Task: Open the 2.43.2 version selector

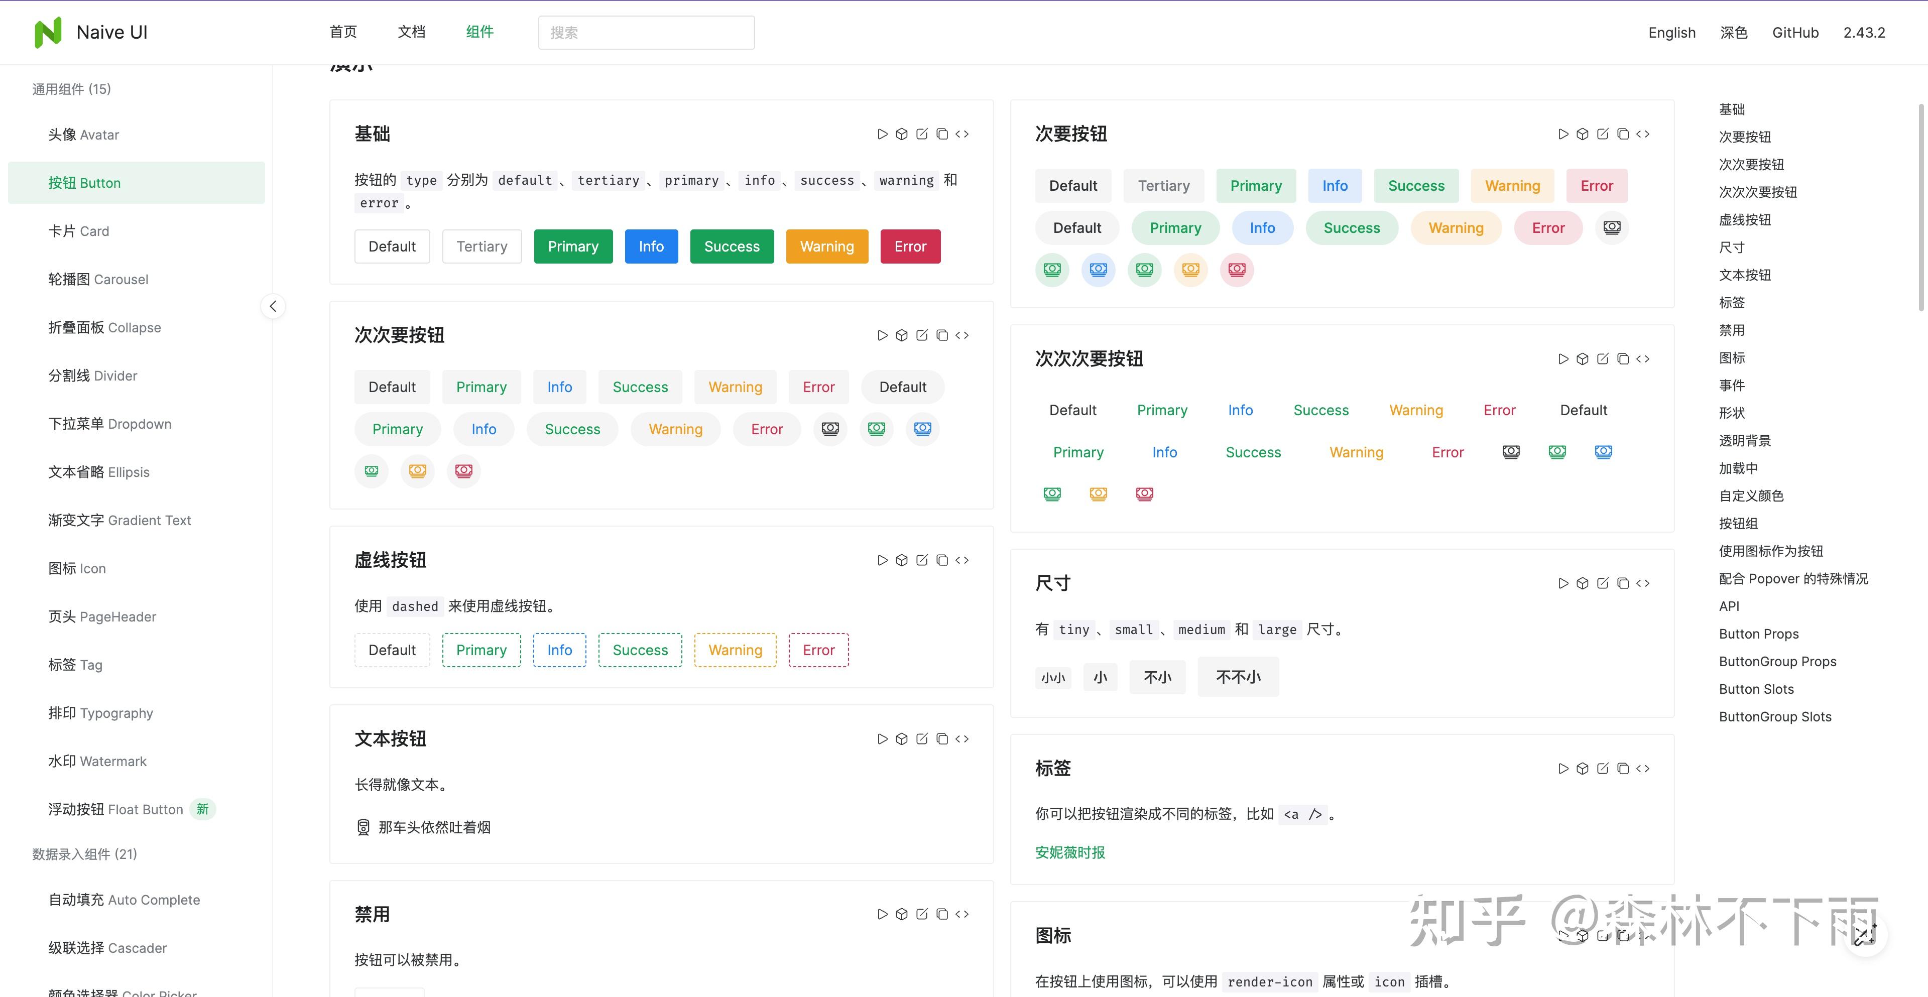Action: (x=1864, y=32)
